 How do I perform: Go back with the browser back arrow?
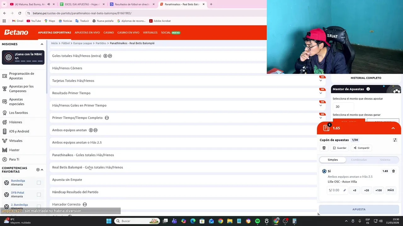coord(4,13)
